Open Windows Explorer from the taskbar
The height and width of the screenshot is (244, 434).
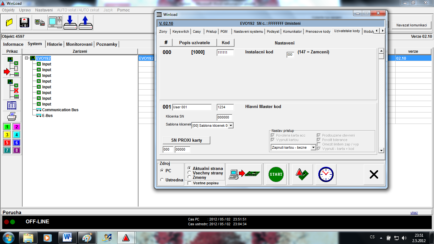pyautogui.click(x=28, y=237)
